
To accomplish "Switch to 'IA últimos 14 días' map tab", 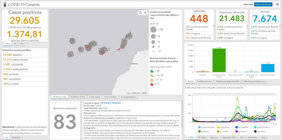I will (x=77, y=97).
